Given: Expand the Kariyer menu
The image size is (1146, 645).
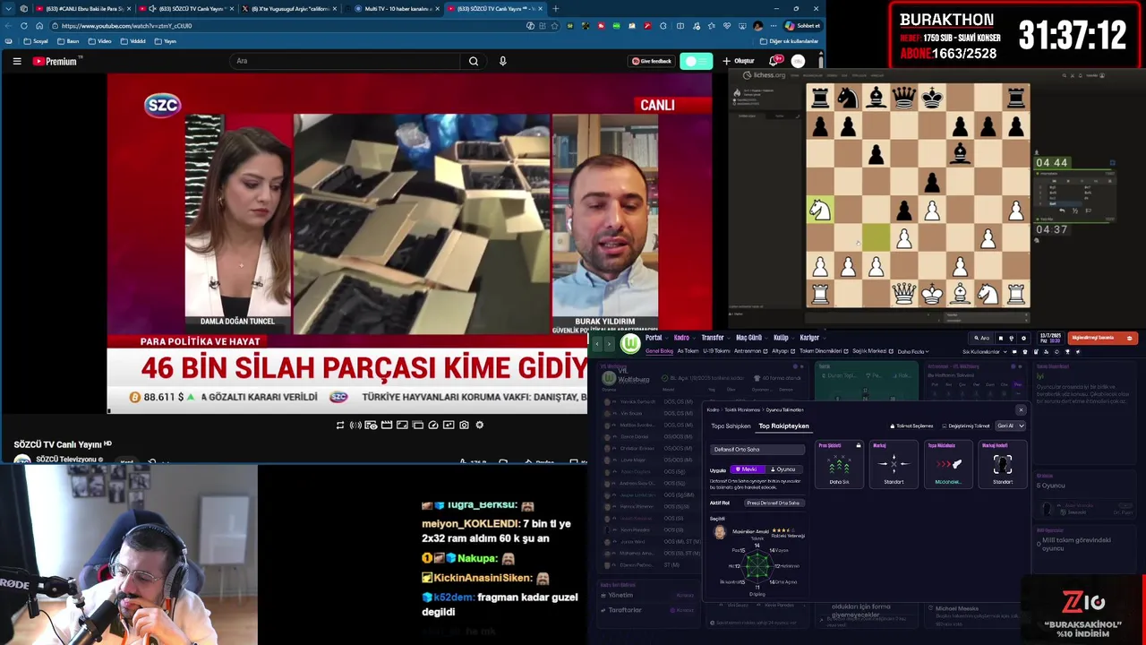Looking at the screenshot, I should (x=811, y=338).
